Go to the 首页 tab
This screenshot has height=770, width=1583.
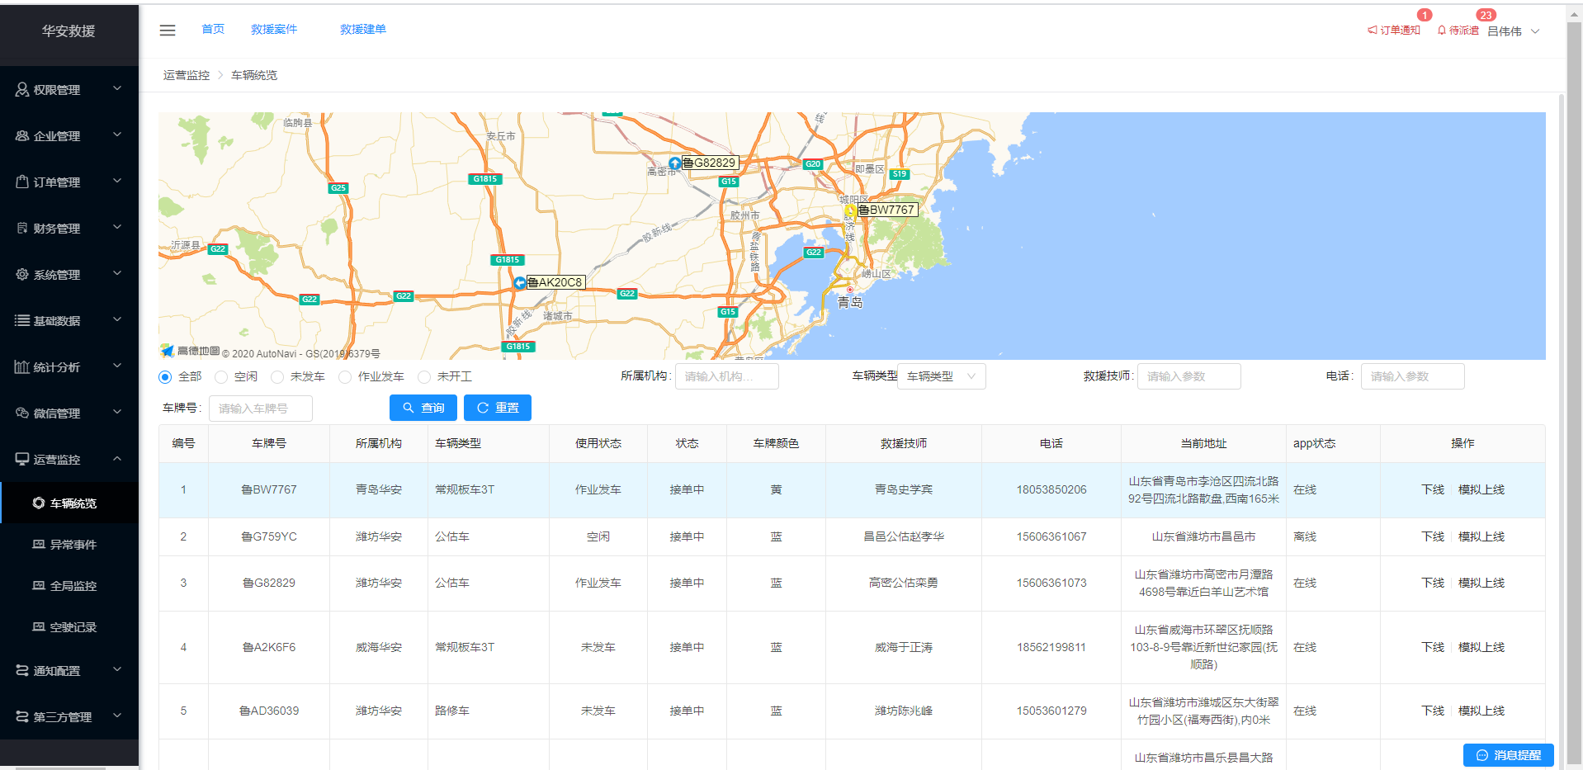(x=213, y=29)
